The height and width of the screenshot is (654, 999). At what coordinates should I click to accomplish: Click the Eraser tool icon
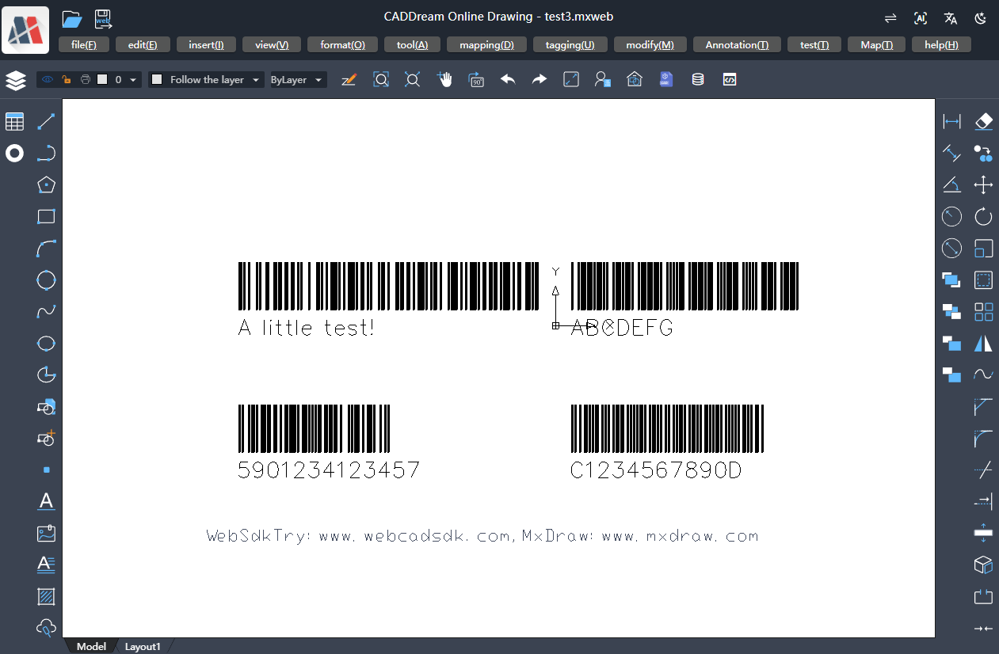[x=983, y=121]
